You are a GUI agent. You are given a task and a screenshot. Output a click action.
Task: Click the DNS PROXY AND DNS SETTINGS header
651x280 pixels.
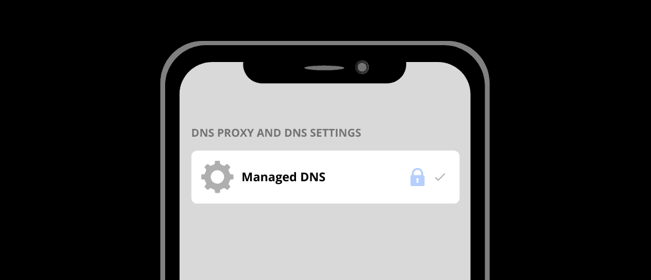click(276, 132)
